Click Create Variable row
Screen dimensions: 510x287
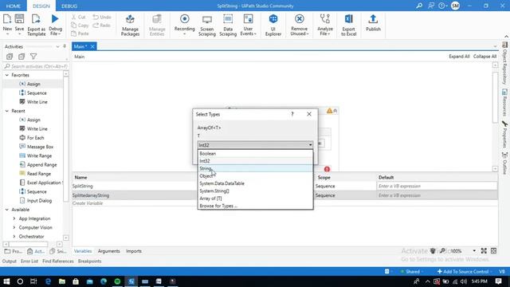[88, 203]
